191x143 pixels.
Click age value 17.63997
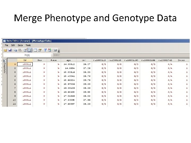[x=69, y=104]
